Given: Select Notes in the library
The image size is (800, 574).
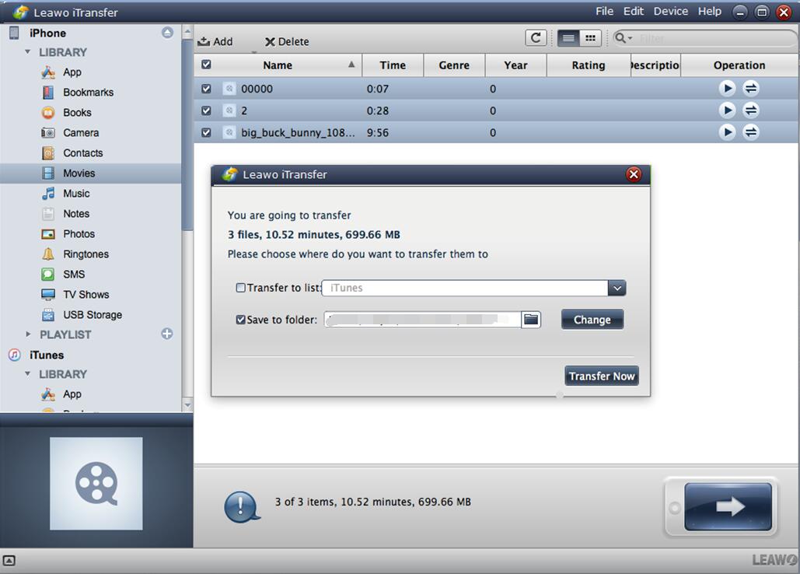Looking at the screenshot, I should [76, 214].
